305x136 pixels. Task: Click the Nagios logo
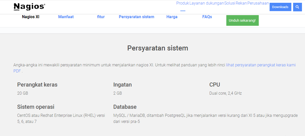pyautogui.click(x=29, y=7)
